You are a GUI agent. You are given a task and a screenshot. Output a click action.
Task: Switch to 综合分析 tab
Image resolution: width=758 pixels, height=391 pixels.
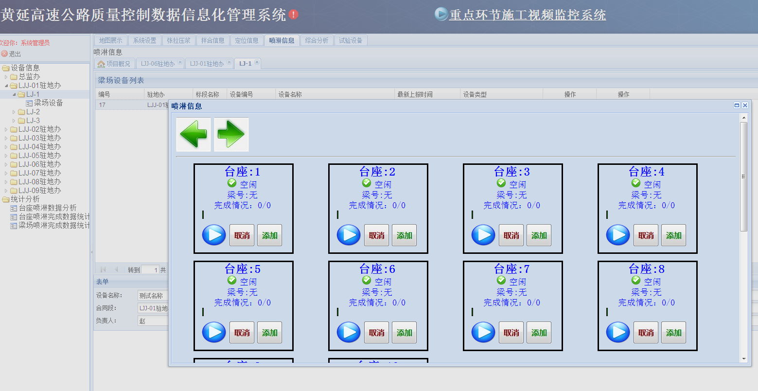coord(317,40)
